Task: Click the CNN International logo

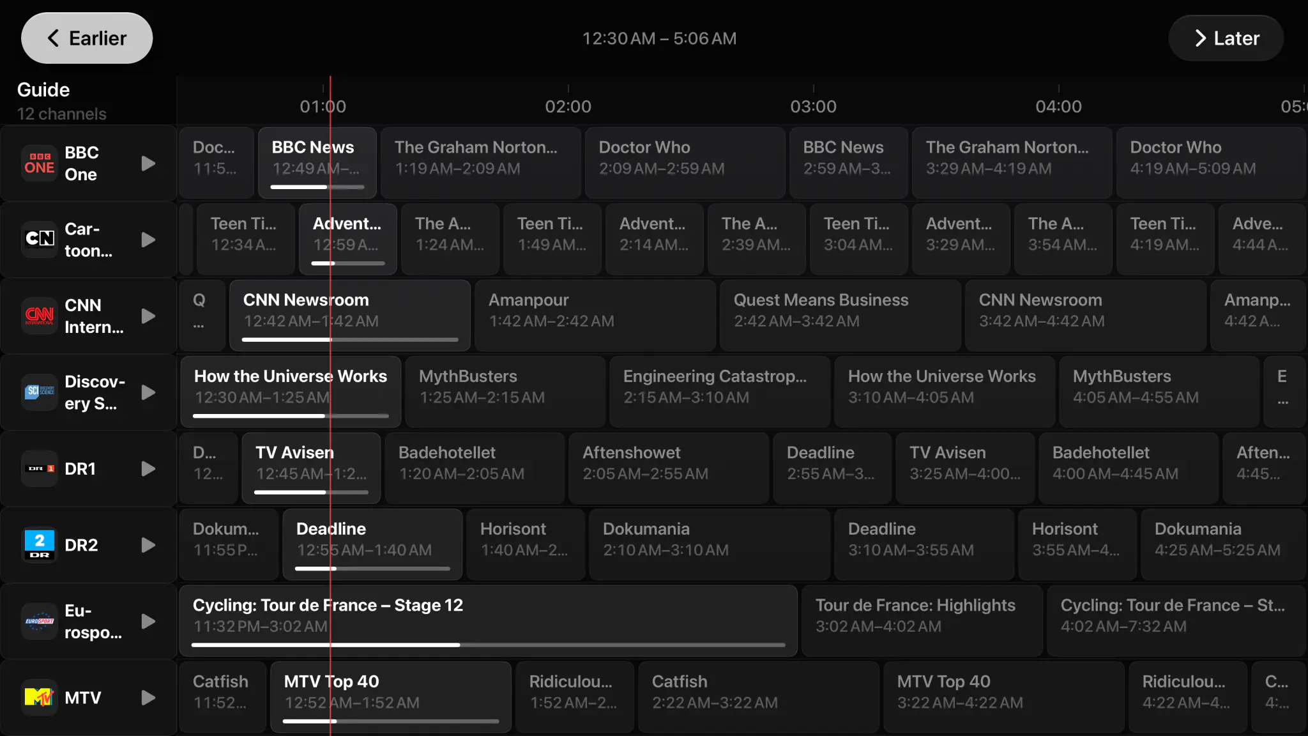Action: pos(40,316)
